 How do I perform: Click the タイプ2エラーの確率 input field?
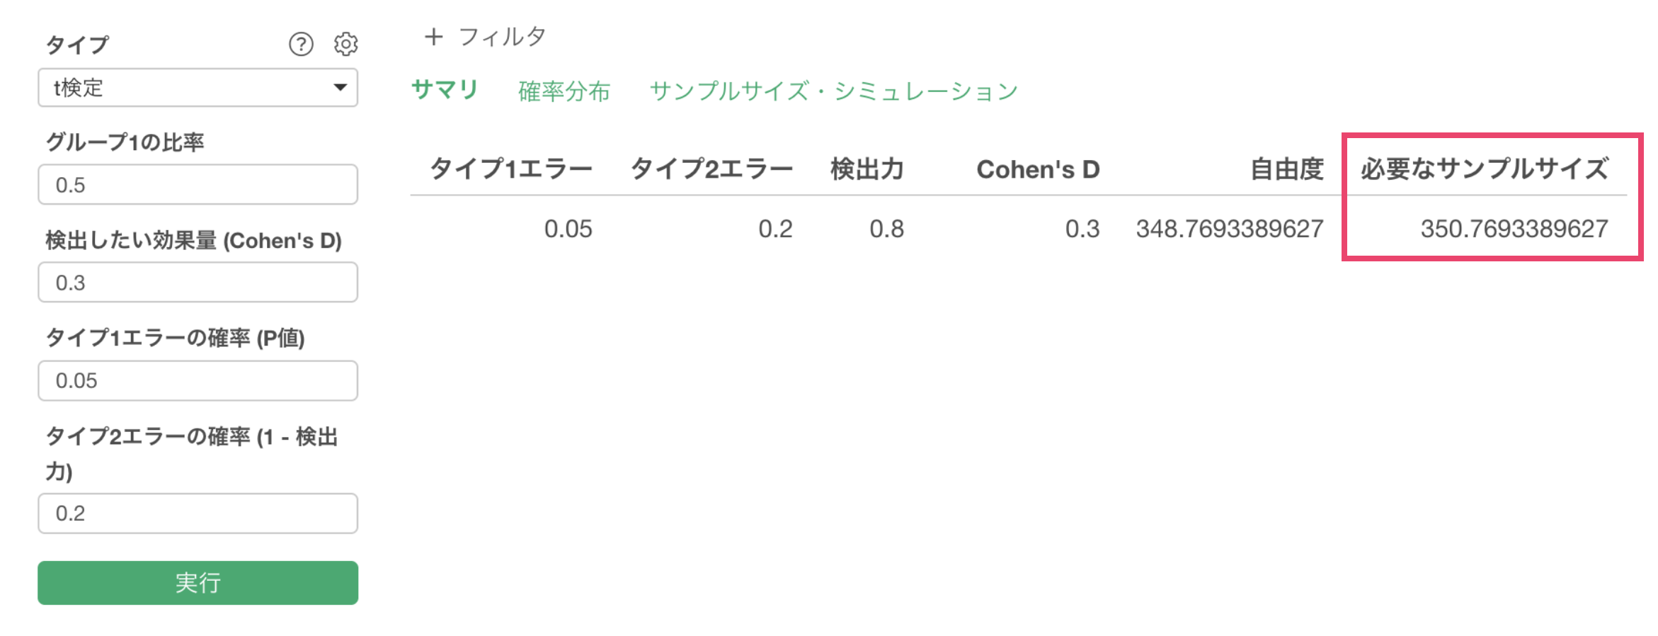pos(198,513)
